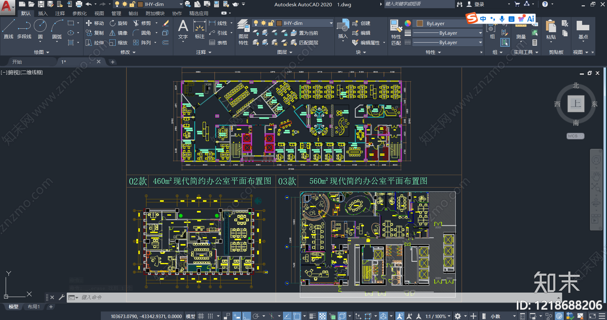
Task: Click Set Current (置为当前) layer button
Action: [305, 33]
